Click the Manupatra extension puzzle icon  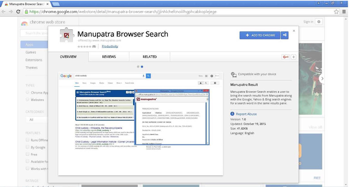pos(67,35)
